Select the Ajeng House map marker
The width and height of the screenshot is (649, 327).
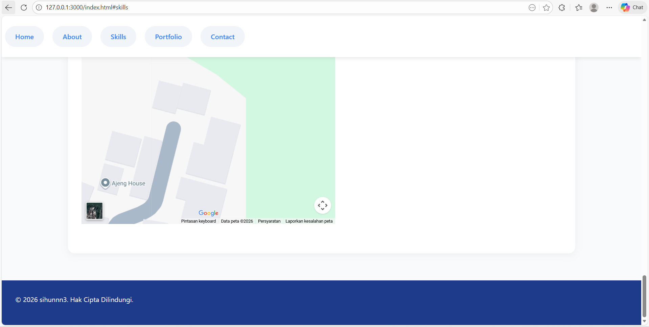pyautogui.click(x=105, y=183)
